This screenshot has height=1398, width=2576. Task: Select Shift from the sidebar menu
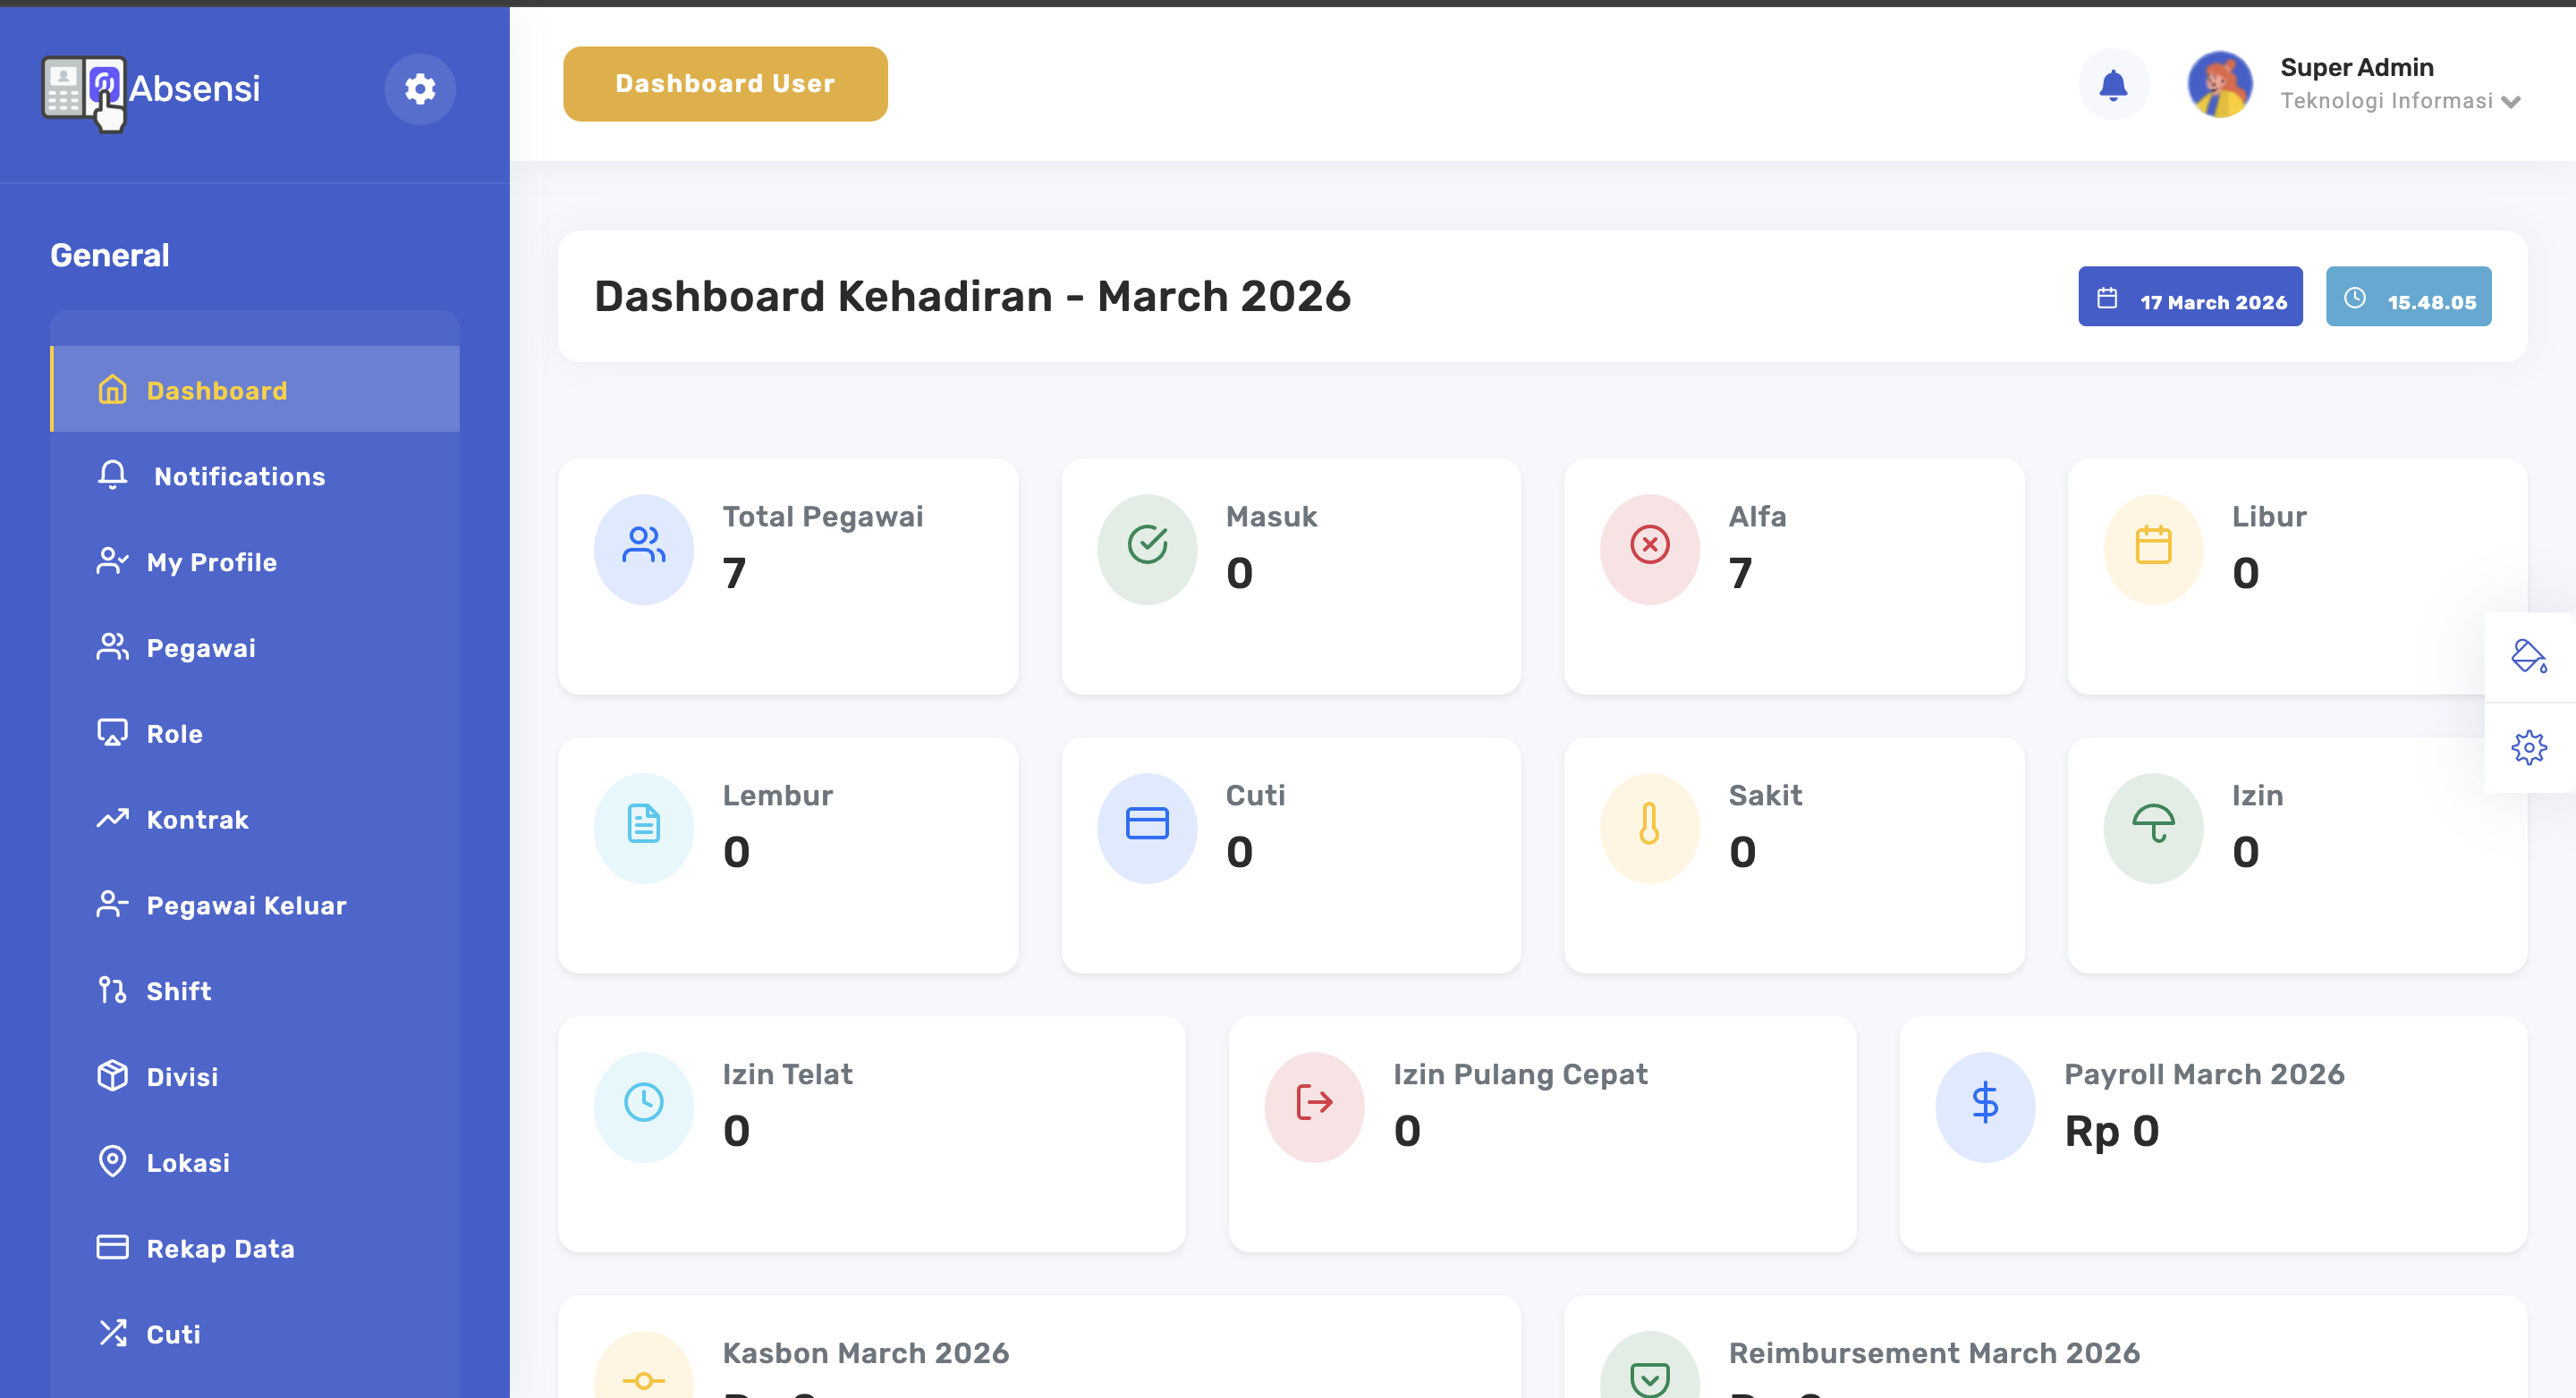click(x=178, y=991)
